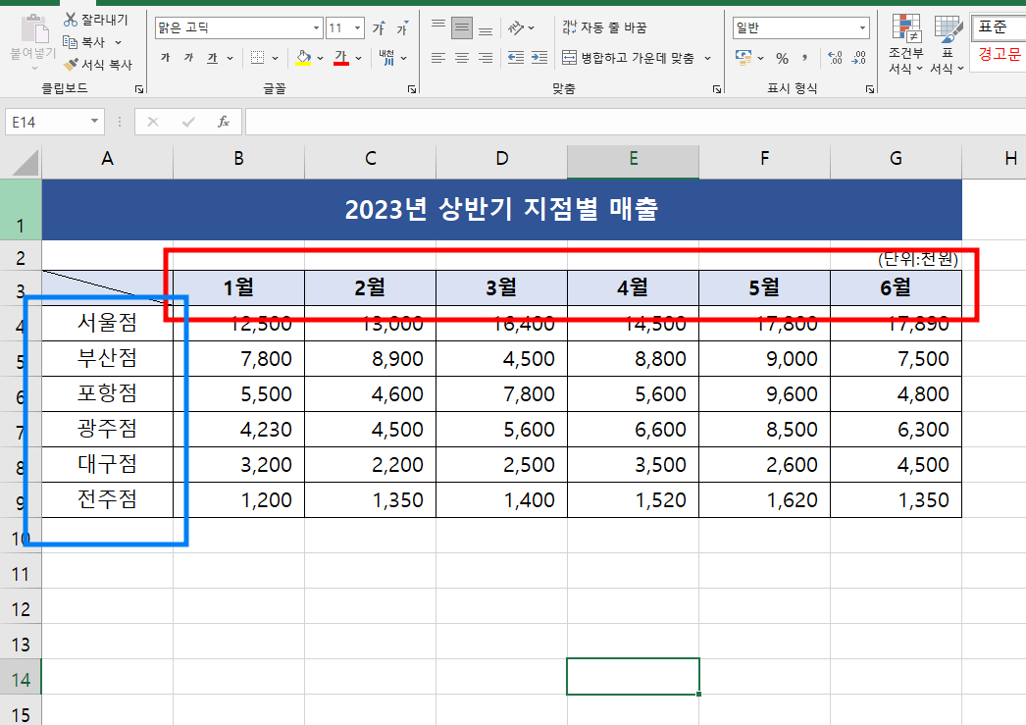The height and width of the screenshot is (725, 1026).
Task: Open the number format (표시 형식) dialog launcher
Action: [870, 89]
